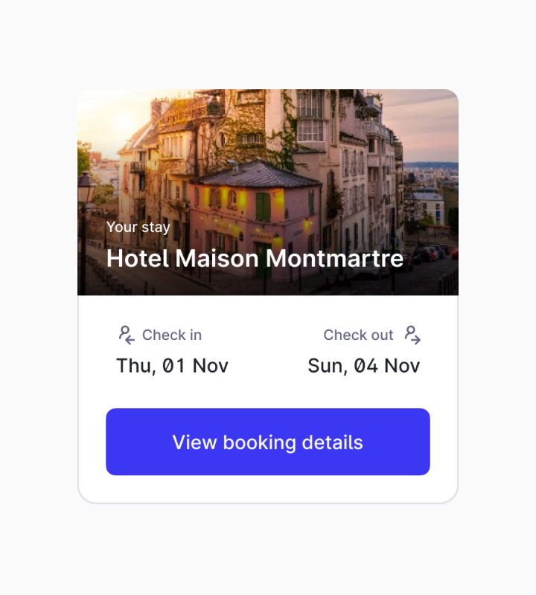Click the word Hotel in the title

pos(138,259)
